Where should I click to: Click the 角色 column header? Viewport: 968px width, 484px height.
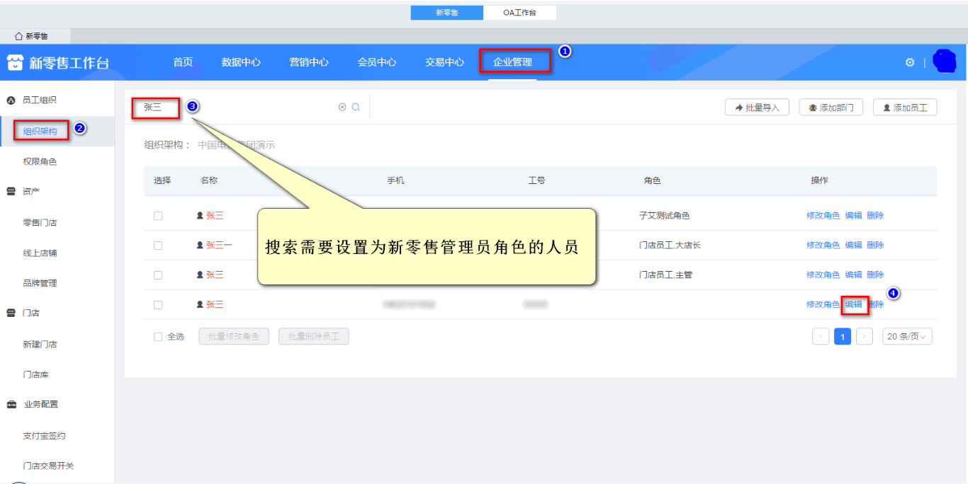pyautogui.click(x=652, y=180)
